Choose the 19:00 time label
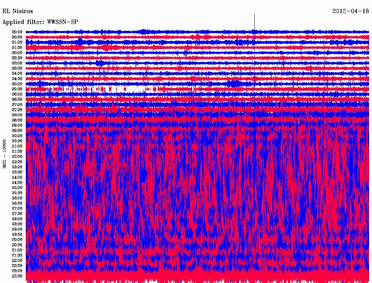Screen dimensions: 372x283 (x=17, y=229)
